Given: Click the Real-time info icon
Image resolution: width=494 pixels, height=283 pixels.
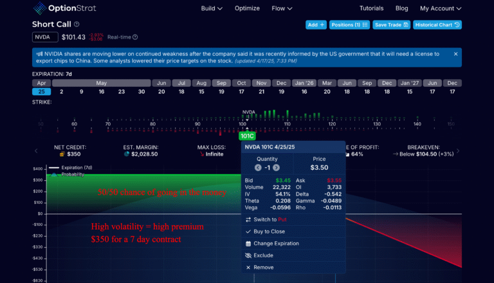Looking at the screenshot, I should tap(135, 37).
